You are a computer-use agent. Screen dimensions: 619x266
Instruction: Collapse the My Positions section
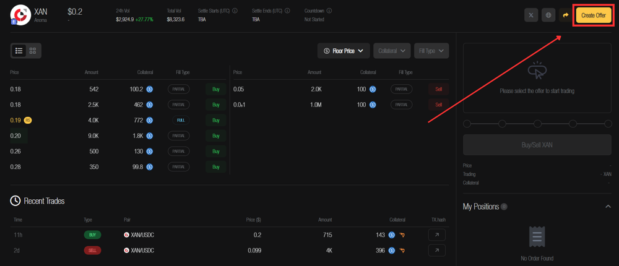coord(608,207)
